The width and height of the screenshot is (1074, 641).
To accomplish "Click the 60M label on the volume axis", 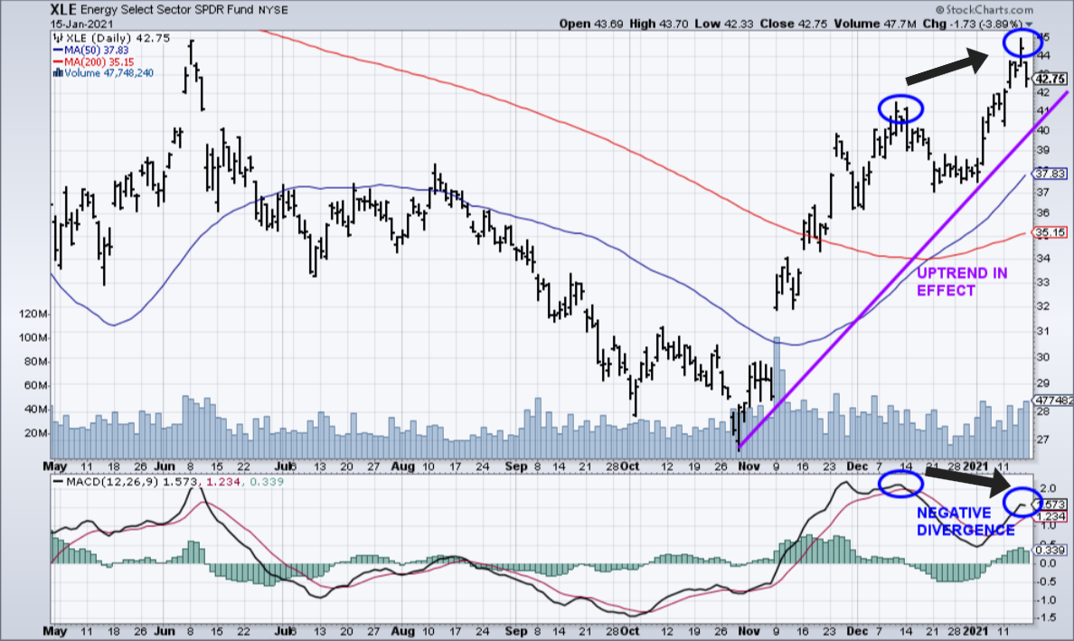I will click(36, 385).
